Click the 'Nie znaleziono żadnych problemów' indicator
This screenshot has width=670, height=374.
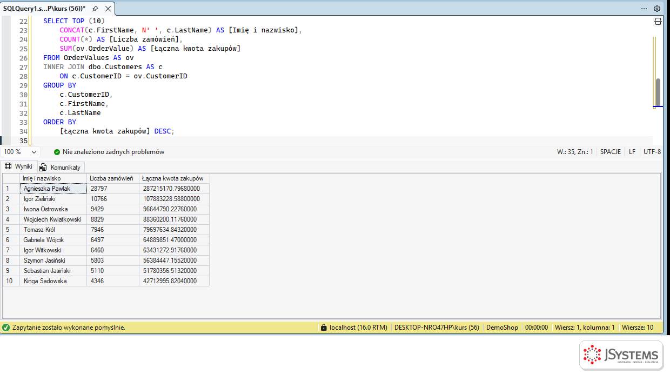point(113,152)
